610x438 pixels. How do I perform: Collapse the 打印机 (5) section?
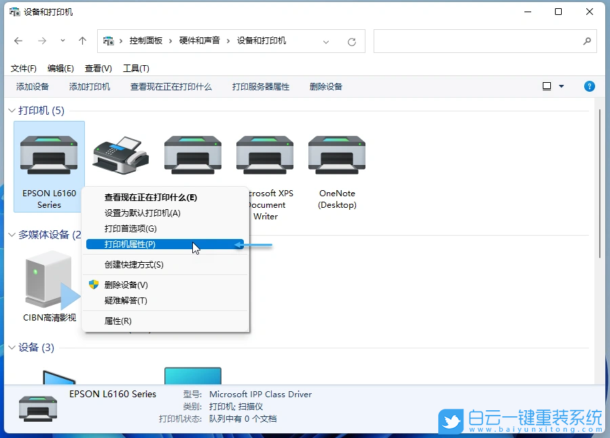tap(12, 110)
